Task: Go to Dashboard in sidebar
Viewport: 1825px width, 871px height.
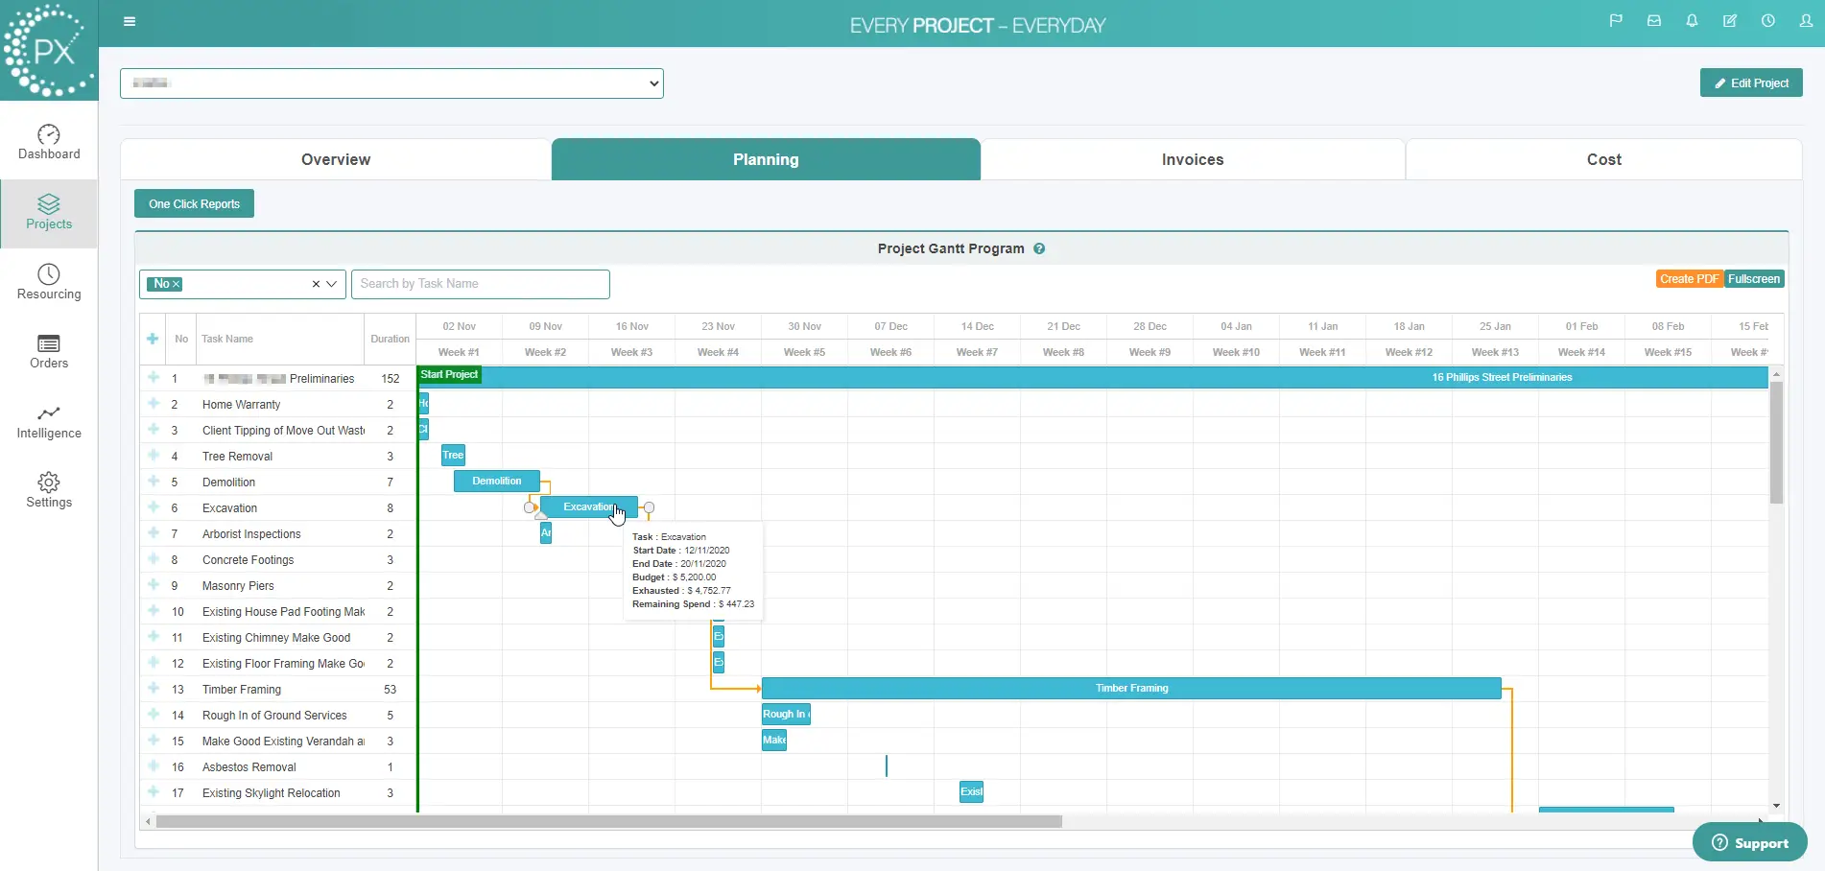Action: 49,142
